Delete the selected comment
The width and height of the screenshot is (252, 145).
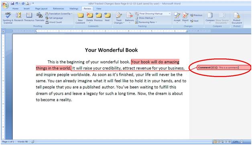tap(89, 18)
